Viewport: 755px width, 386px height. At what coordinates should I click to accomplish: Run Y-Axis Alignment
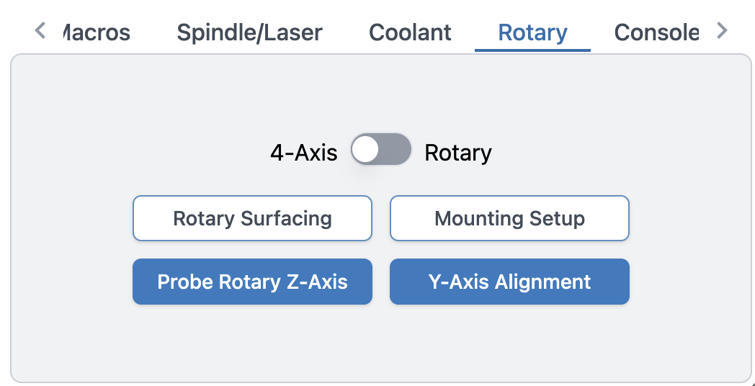(x=509, y=282)
